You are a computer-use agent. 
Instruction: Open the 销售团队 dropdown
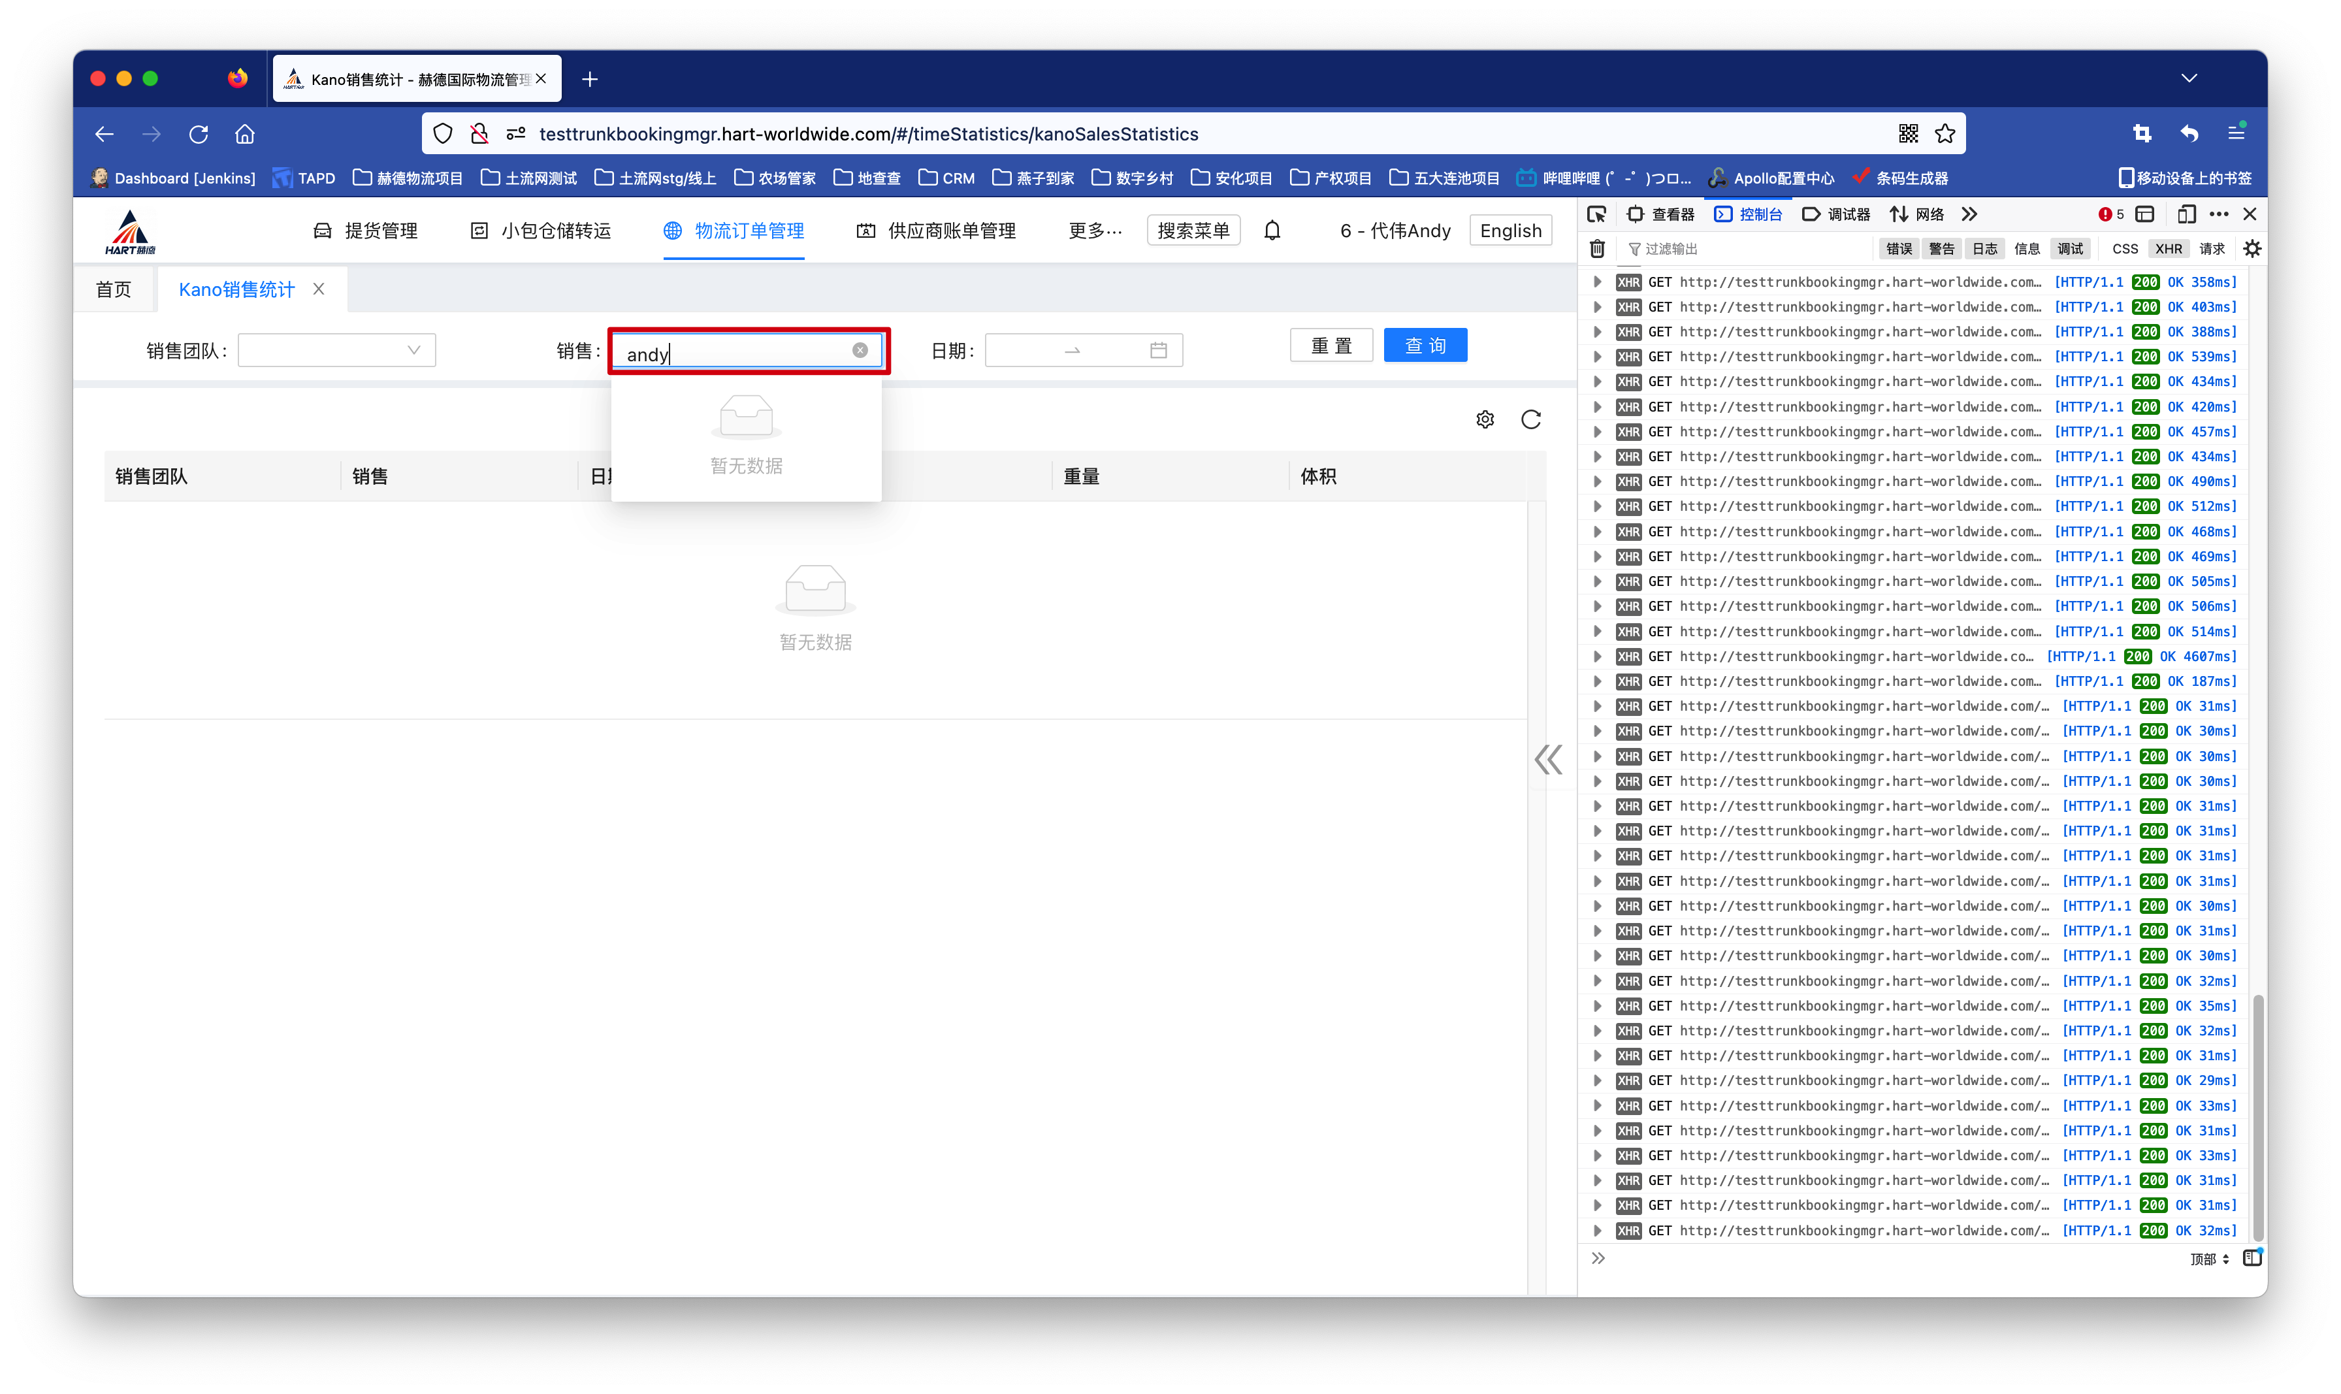coord(336,350)
